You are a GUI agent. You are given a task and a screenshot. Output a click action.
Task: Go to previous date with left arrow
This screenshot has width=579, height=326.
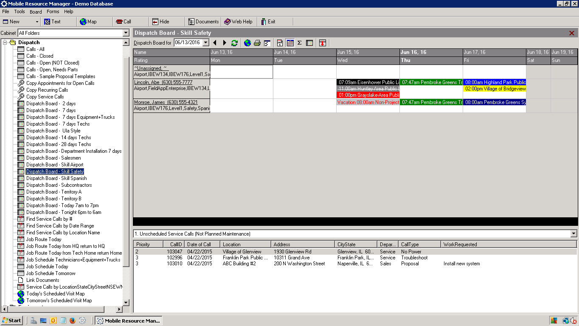click(x=215, y=43)
